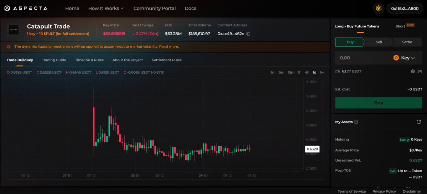Image resolution: width=427 pixels, height=194 pixels.
Task: Refresh My Assets with the reload icon
Action: click(419, 122)
